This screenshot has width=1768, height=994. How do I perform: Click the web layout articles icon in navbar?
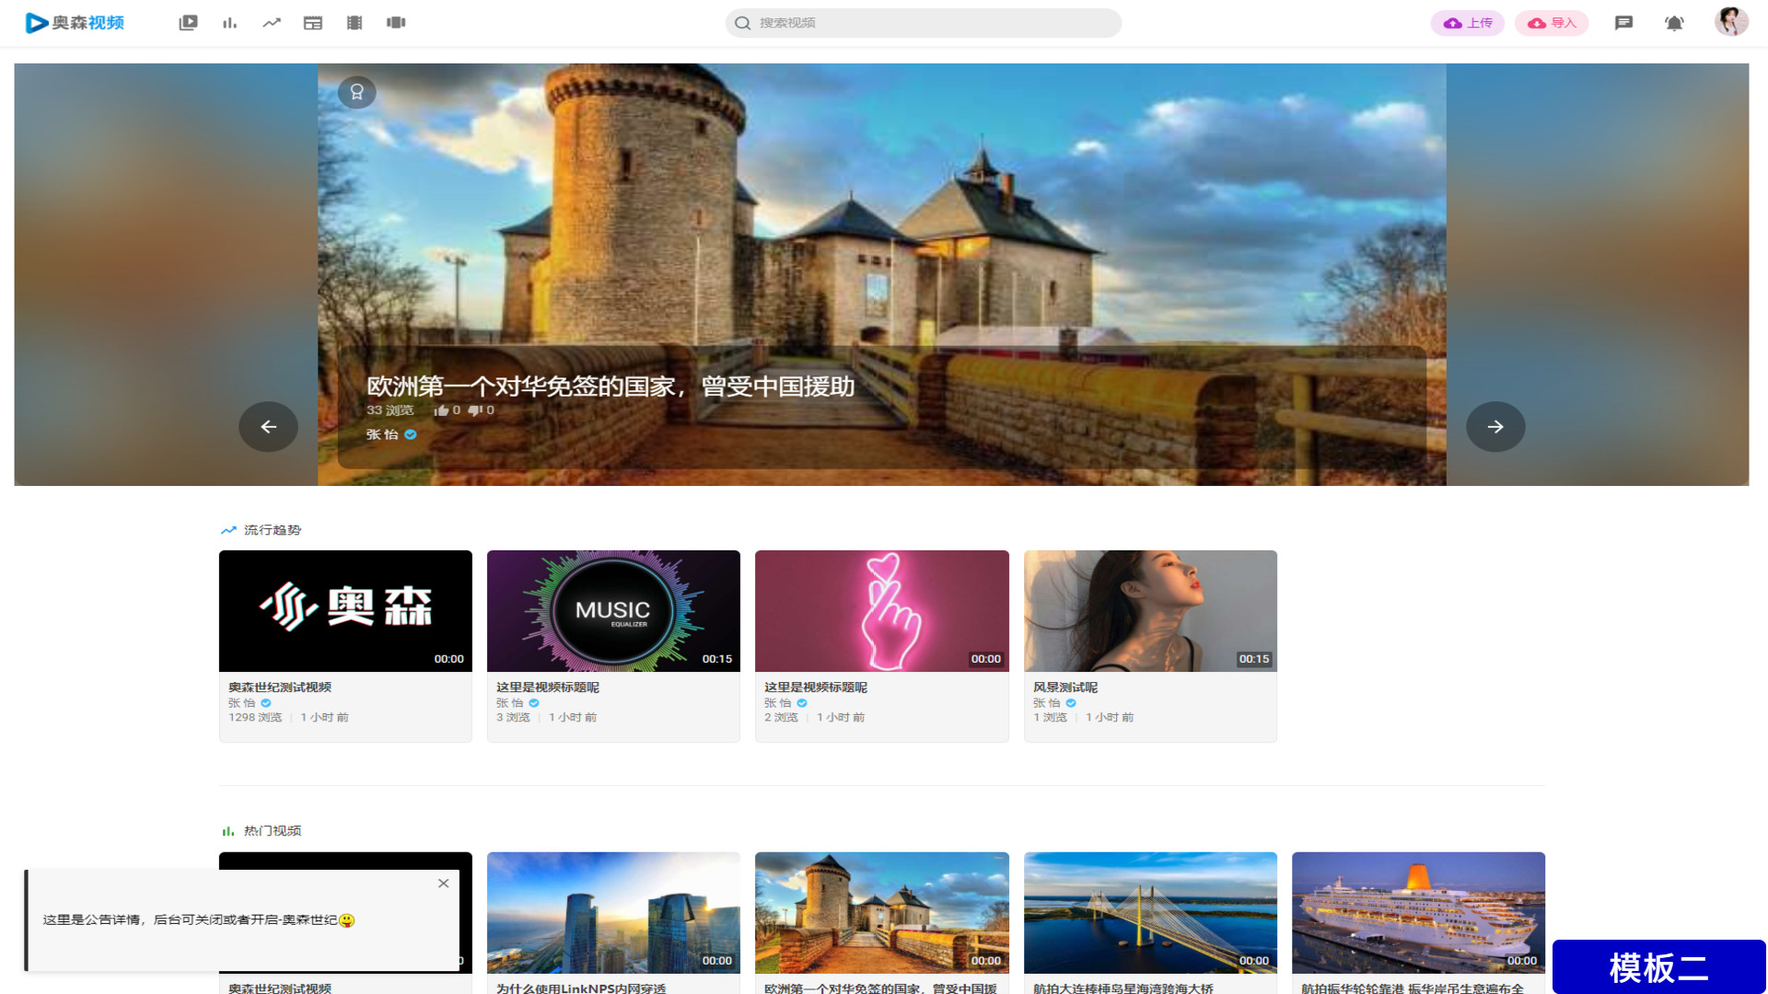pyautogui.click(x=313, y=23)
